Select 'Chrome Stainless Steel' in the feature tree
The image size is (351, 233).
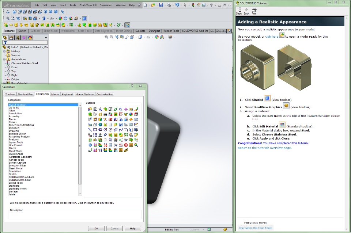[x=24, y=63]
